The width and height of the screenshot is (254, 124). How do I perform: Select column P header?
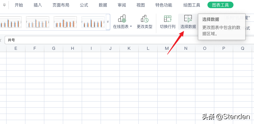point(223,48)
